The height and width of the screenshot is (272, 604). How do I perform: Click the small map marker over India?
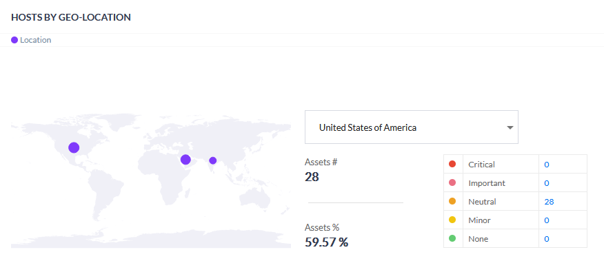point(212,160)
